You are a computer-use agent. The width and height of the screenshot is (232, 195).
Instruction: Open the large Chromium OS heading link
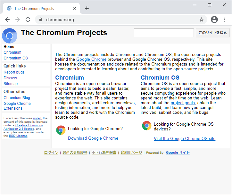tap(160, 78)
